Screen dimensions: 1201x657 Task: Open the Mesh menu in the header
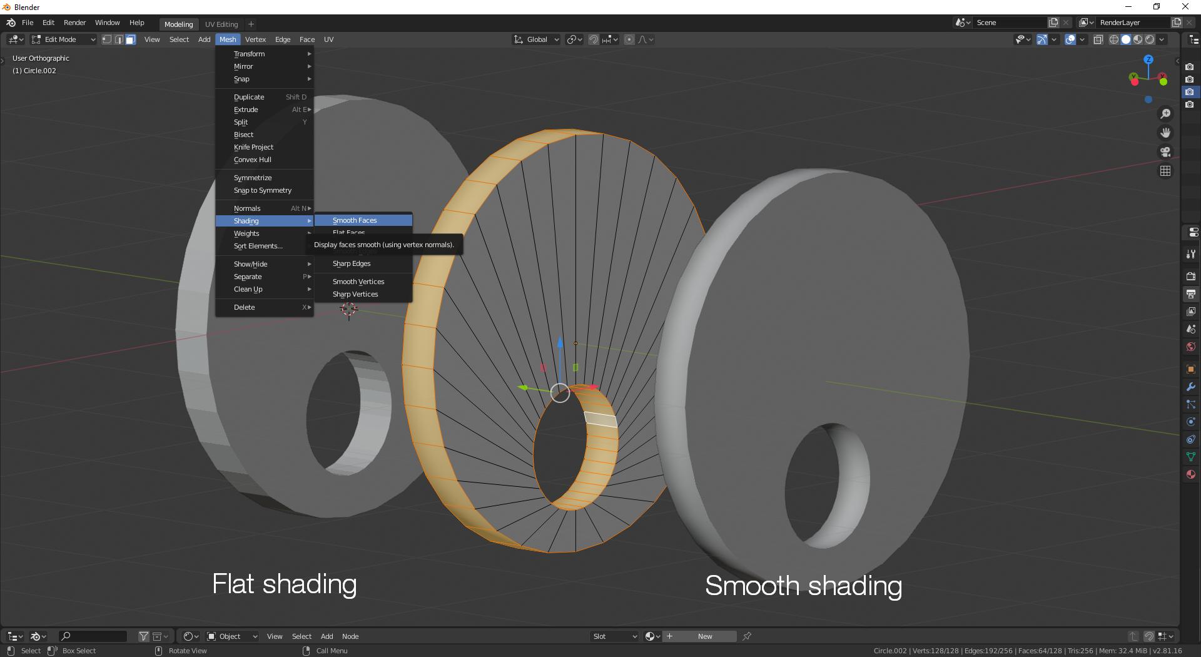coord(228,39)
